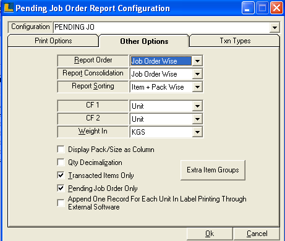Click the Report Order label
Screen dimensions: 285x241
(93, 60)
